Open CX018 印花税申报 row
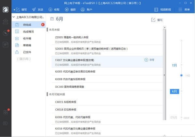 click(x=107, y=109)
